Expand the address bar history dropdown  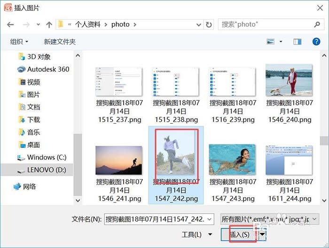[199, 25]
